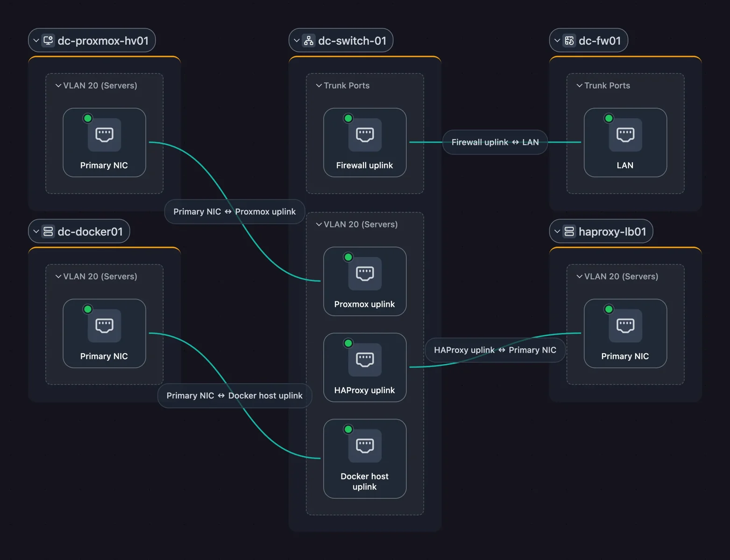
Task: Click the 'Docker host uplink' port name text
Action: coord(365,482)
